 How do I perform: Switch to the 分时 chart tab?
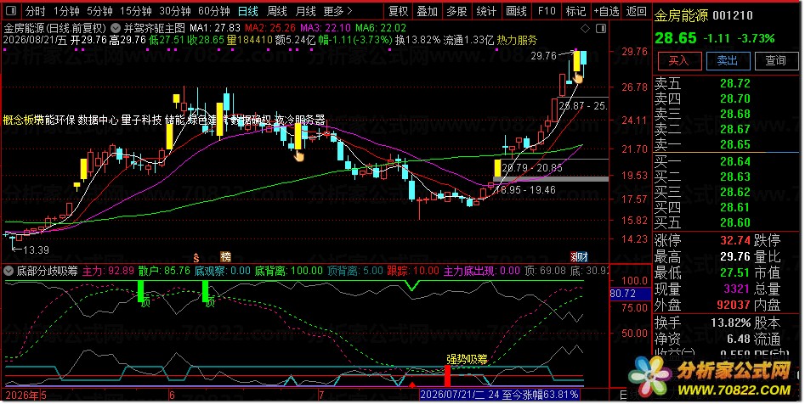point(35,11)
